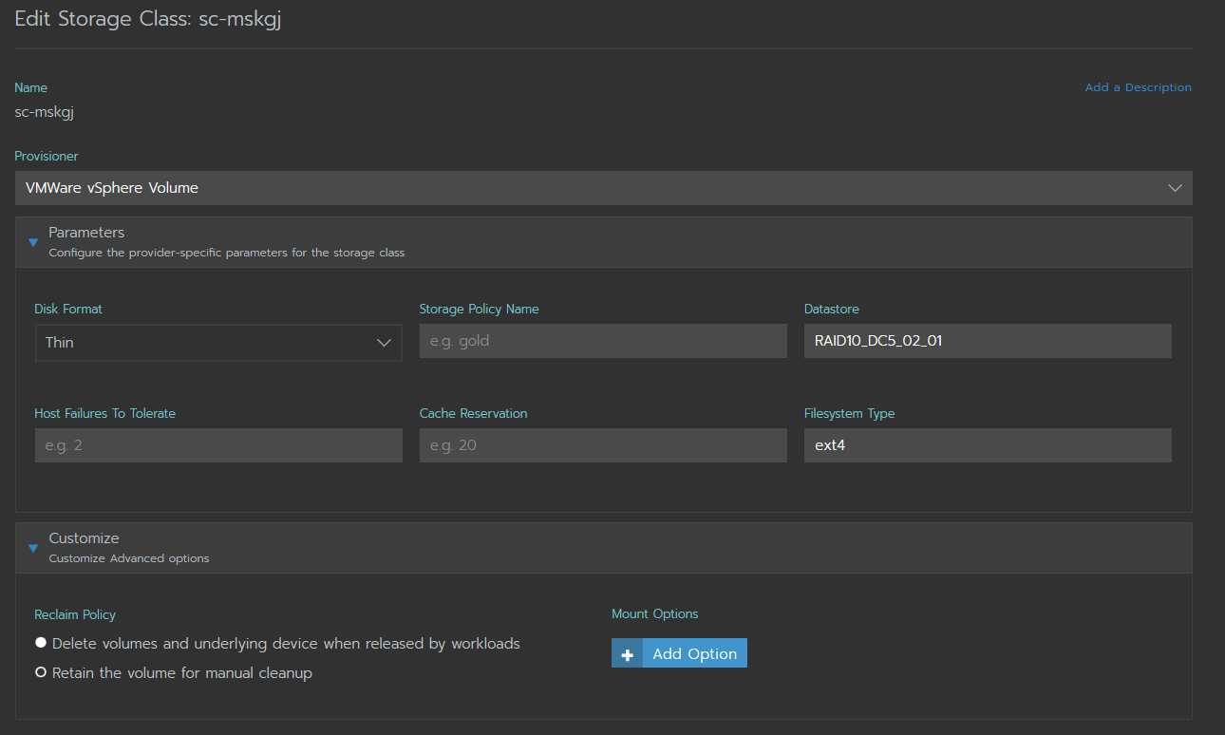Click the plus icon on Add Option
The height and width of the screenshot is (735, 1225).
coord(626,653)
